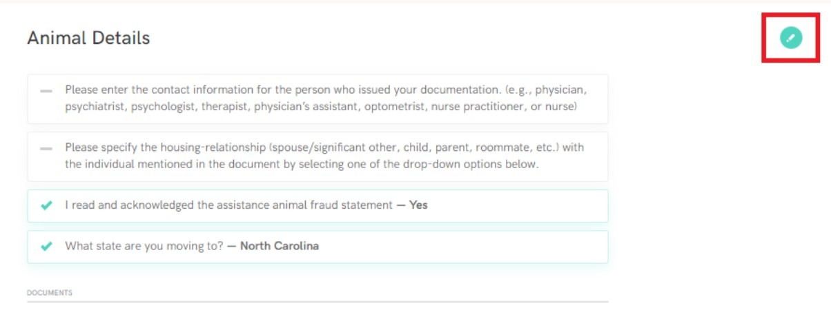
Task: Click the divider line under DOCUMENTS
Action: point(317,302)
